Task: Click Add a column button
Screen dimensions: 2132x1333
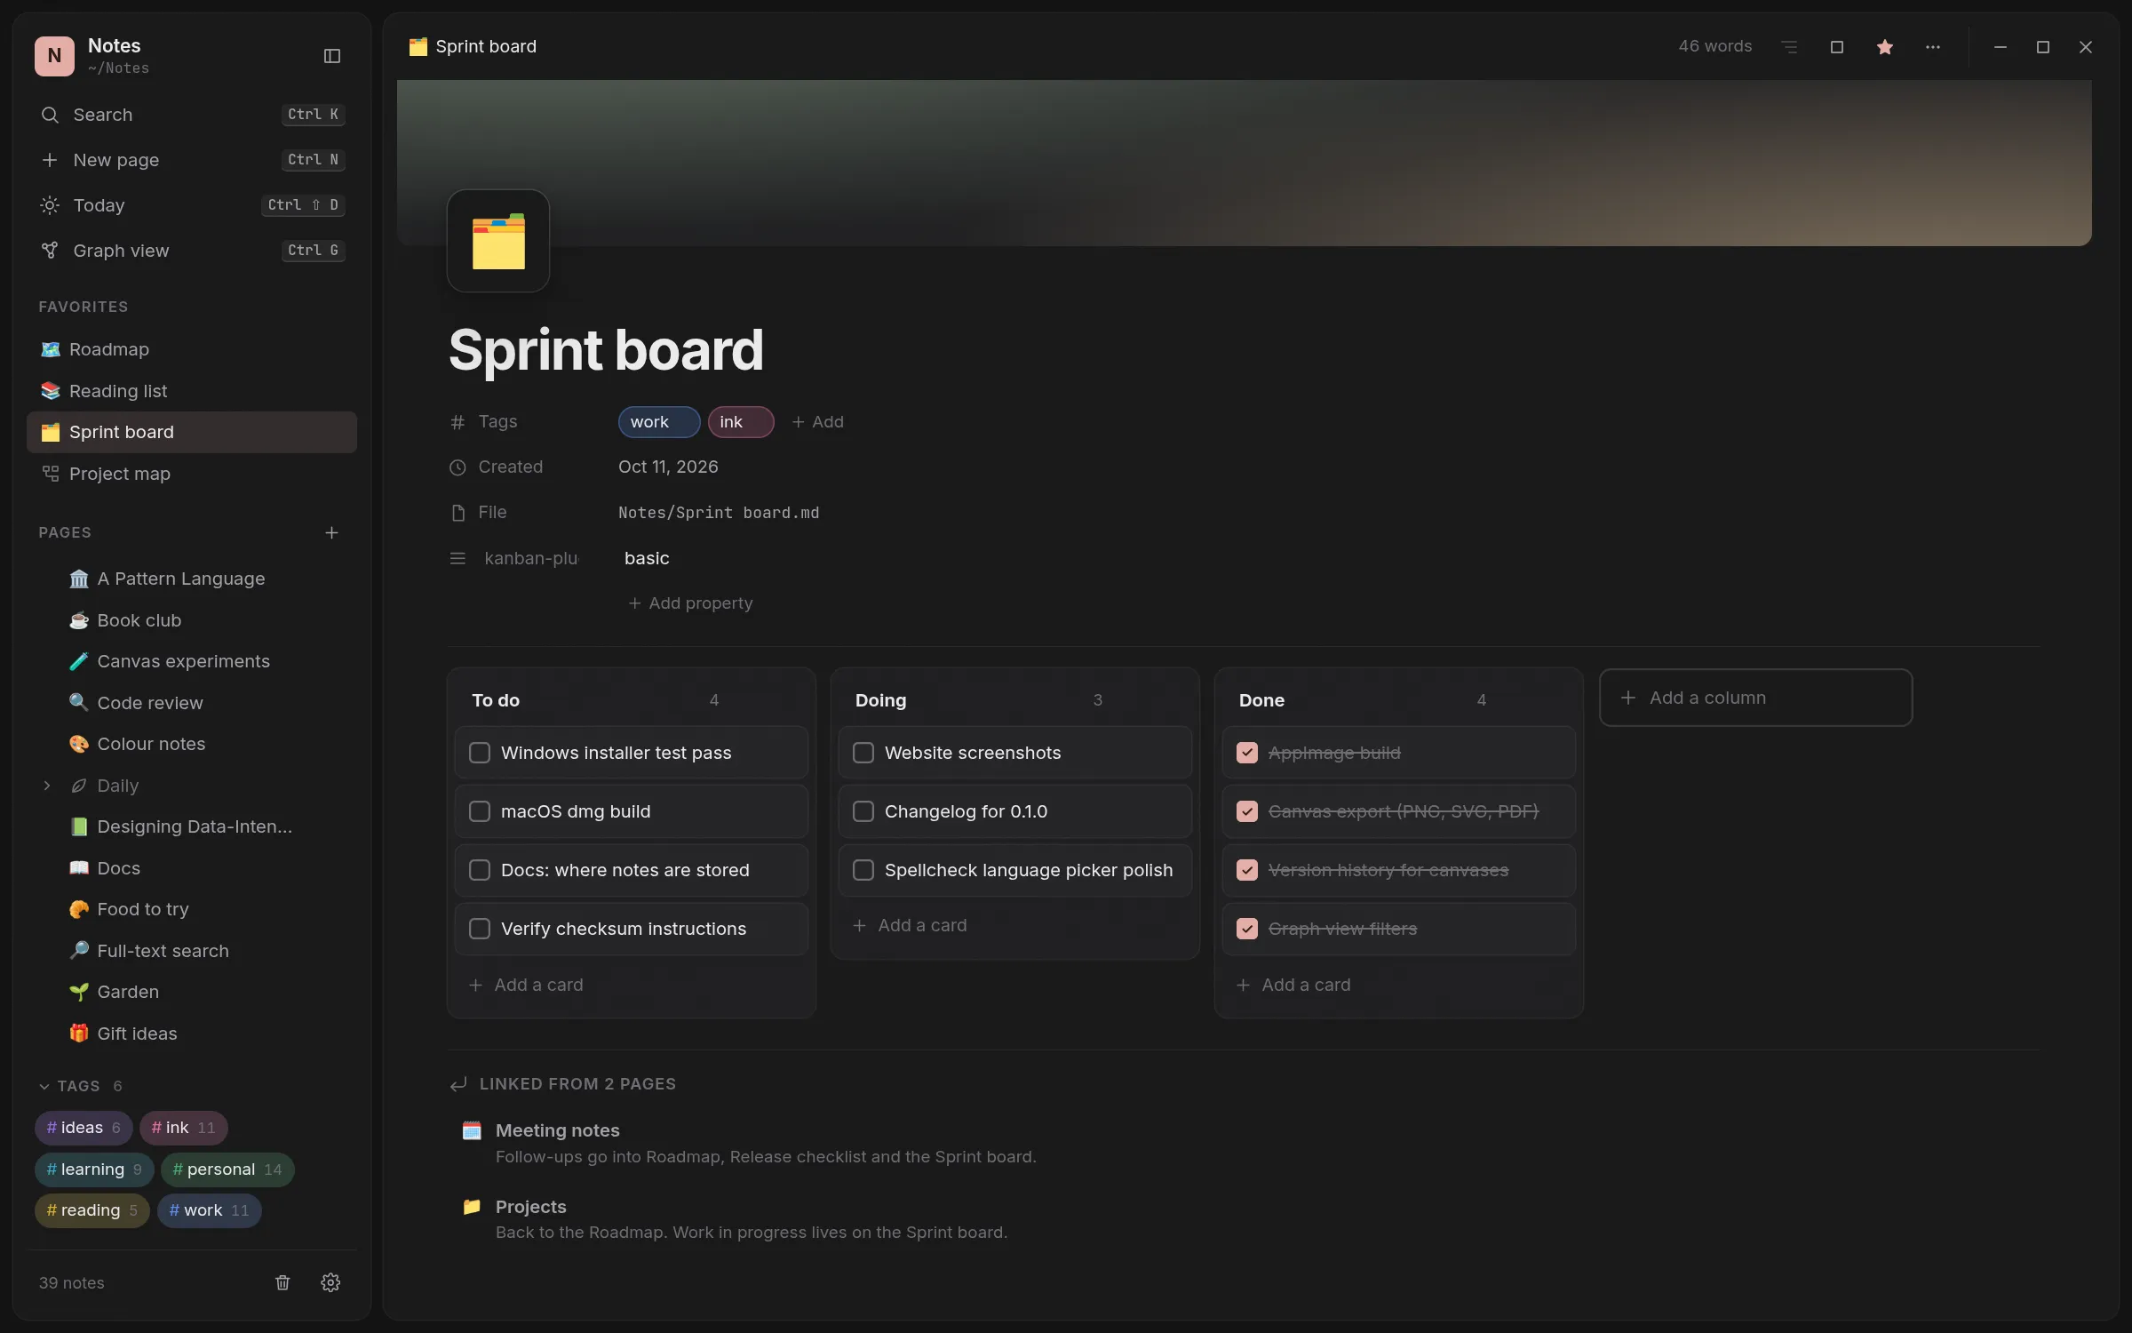Action: point(1755,698)
